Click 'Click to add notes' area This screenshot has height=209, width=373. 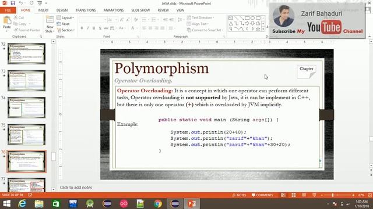point(76,188)
